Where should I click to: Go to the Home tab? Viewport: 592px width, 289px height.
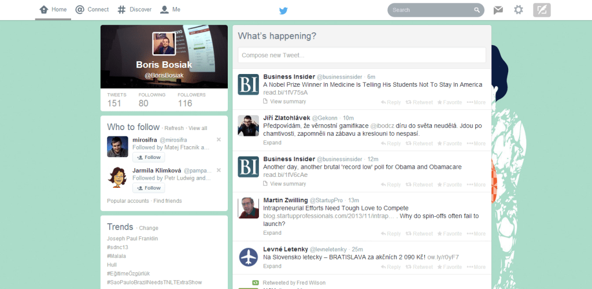[53, 9]
